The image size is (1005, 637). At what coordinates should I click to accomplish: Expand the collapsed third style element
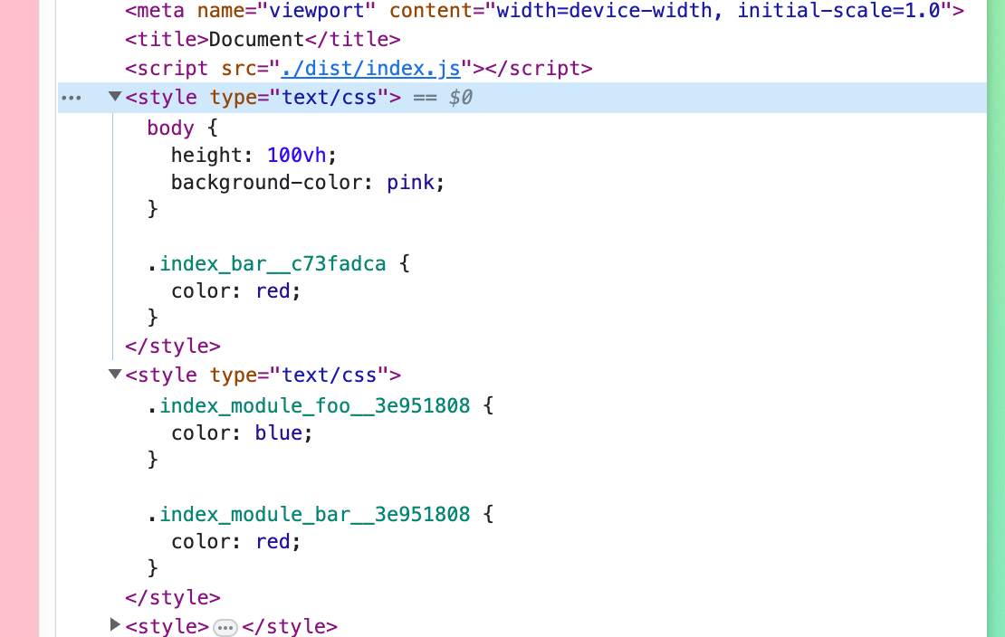pyautogui.click(x=114, y=624)
